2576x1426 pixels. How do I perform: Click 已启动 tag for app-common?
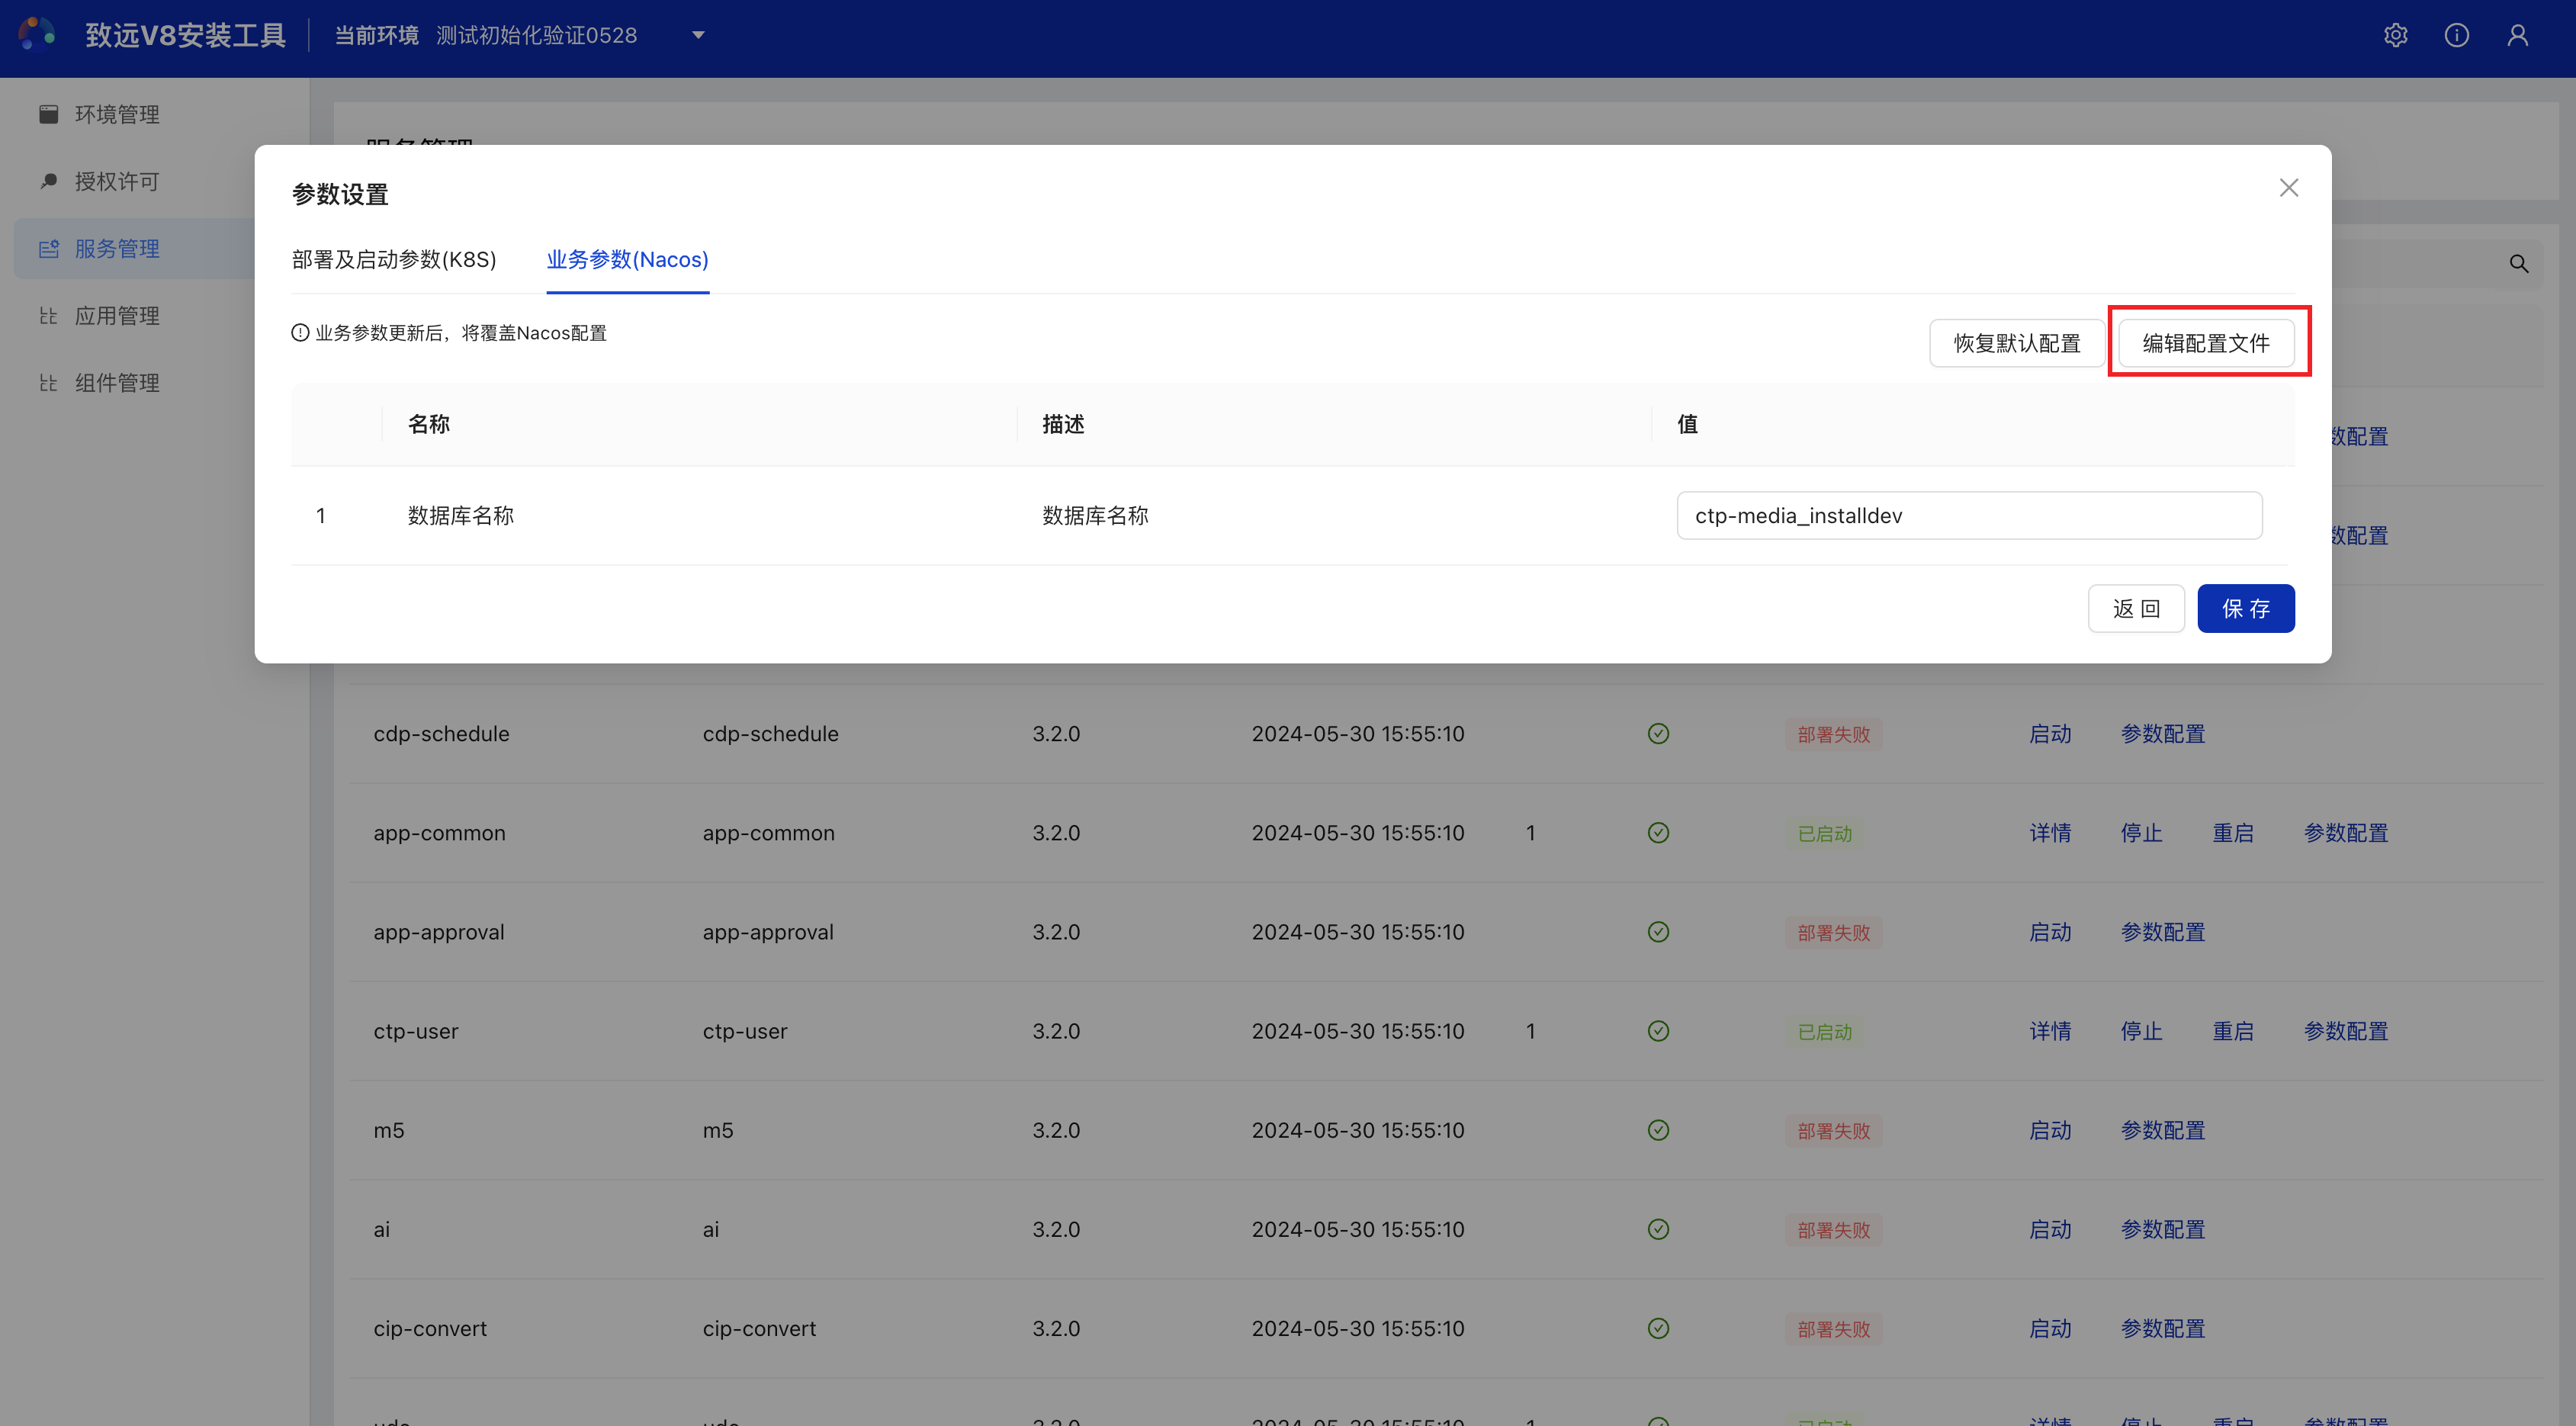point(1825,833)
